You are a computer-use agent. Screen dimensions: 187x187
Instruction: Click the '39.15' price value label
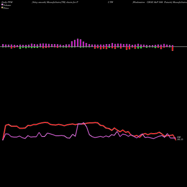(x=180, y=140)
